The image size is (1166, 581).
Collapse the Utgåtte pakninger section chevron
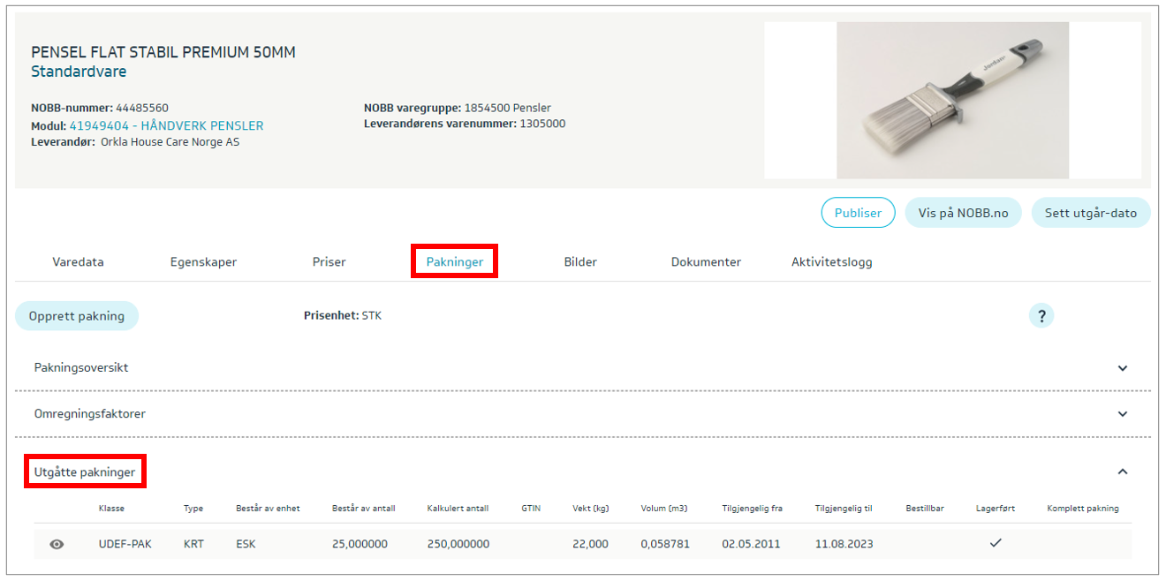tap(1123, 472)
